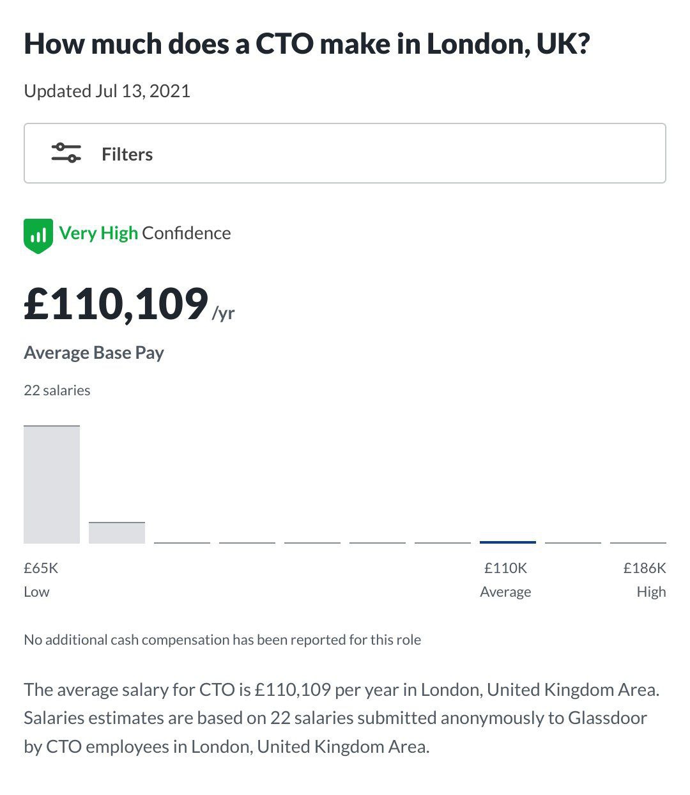Image resolution: width=690 pixels, height=795 pixels.
Task: Click the CTO salary page title
Action: tap(307, 44)
